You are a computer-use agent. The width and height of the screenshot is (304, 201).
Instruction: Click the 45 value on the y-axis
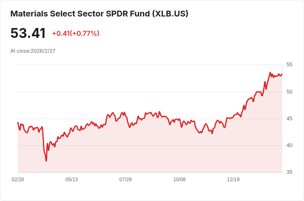(x=289, y=119)
